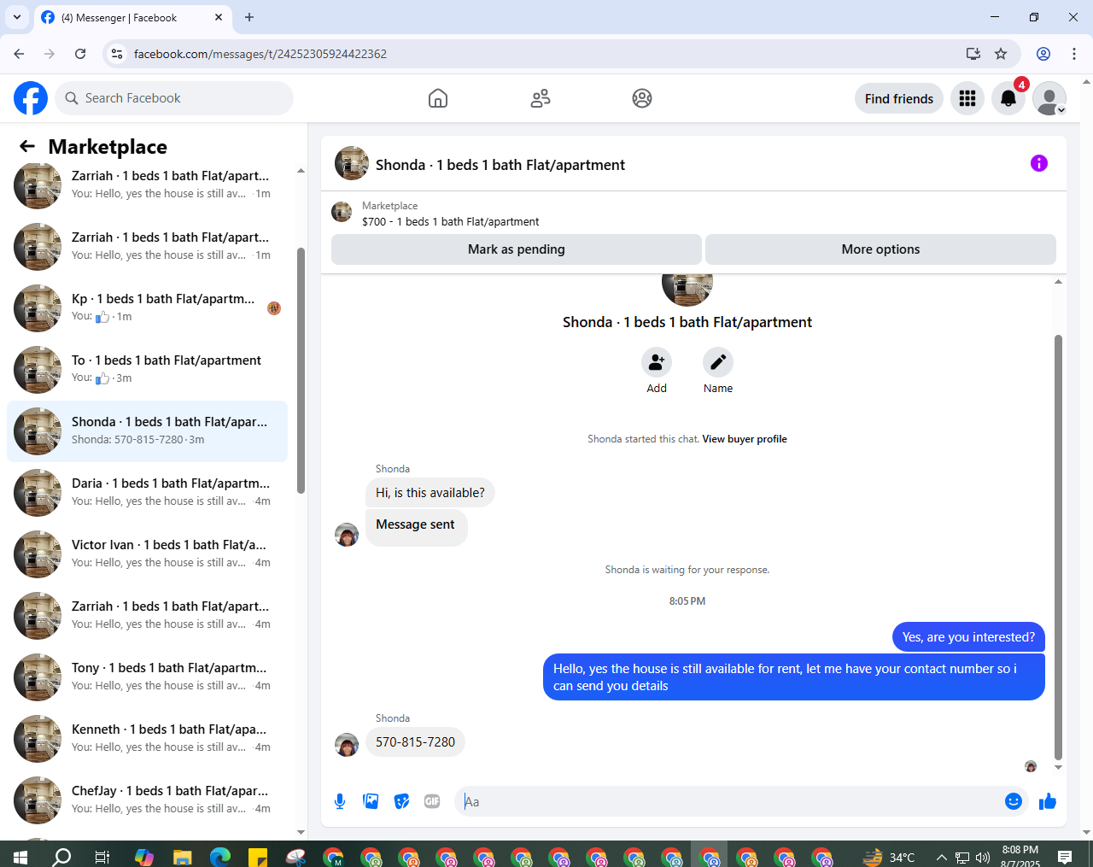Check notifications via the bell icon
The width and height of the screenshot is (1093, 867).
click(x=1008, y=98)
